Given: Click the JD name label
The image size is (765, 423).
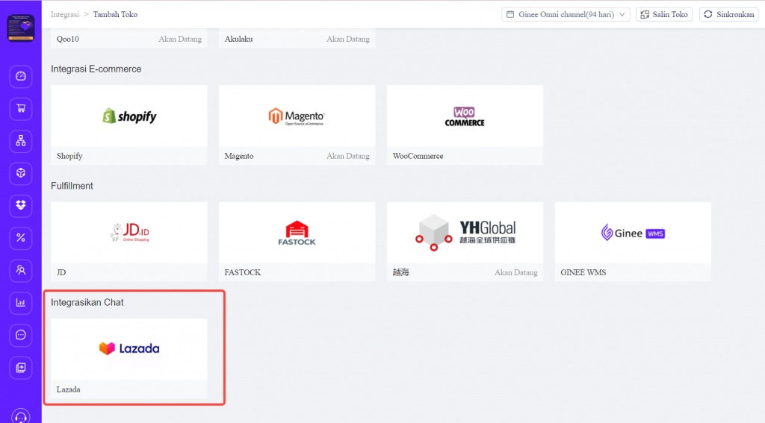Looking at the screenshot, I should coord(61,272).
